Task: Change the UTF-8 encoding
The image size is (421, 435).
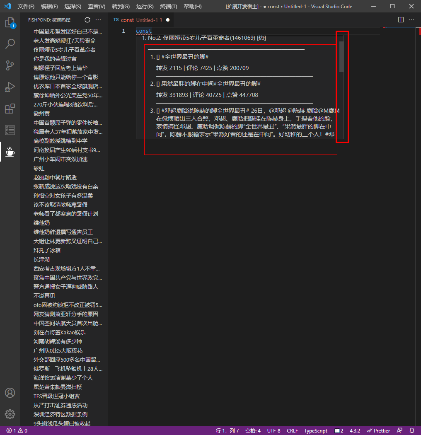Action: coord(273,430)
